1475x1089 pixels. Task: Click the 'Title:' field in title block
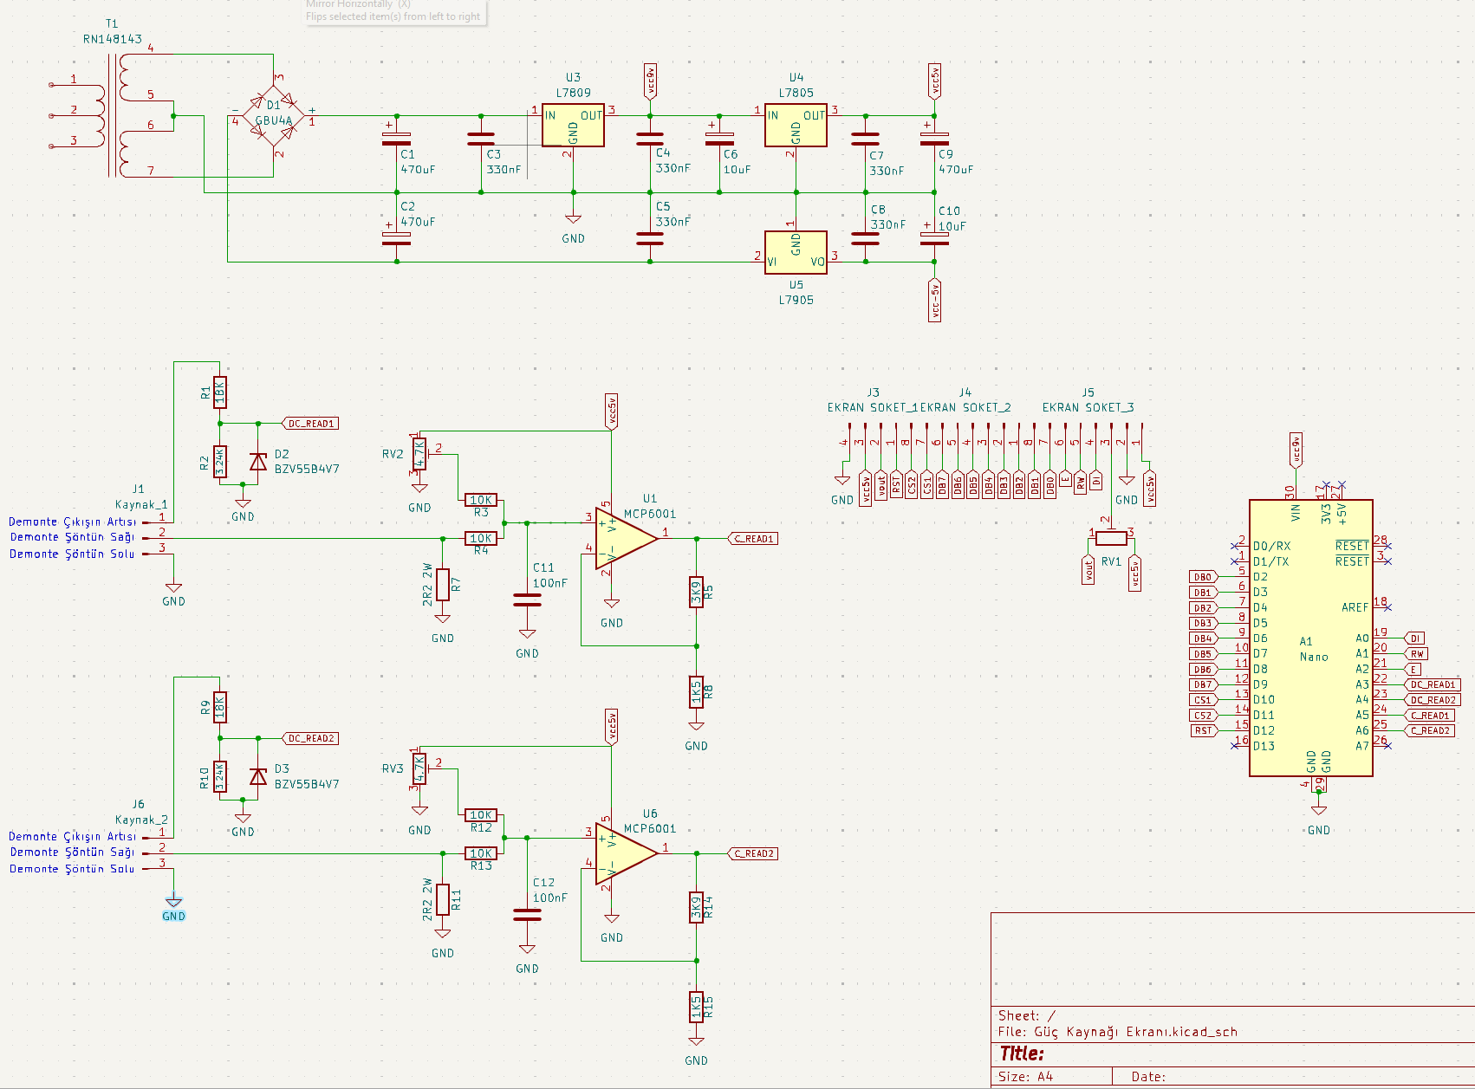point(1022,1053)
